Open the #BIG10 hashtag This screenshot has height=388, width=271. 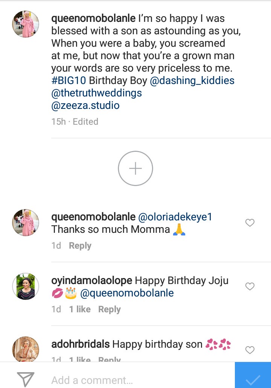tap(69, 81)
